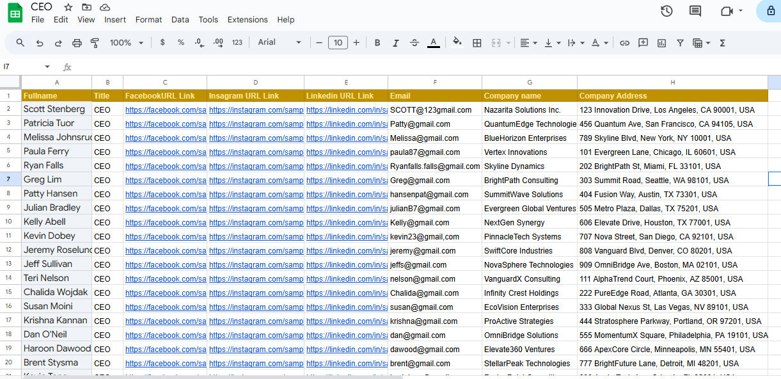Click the Insert chart icon

[661, 43]
